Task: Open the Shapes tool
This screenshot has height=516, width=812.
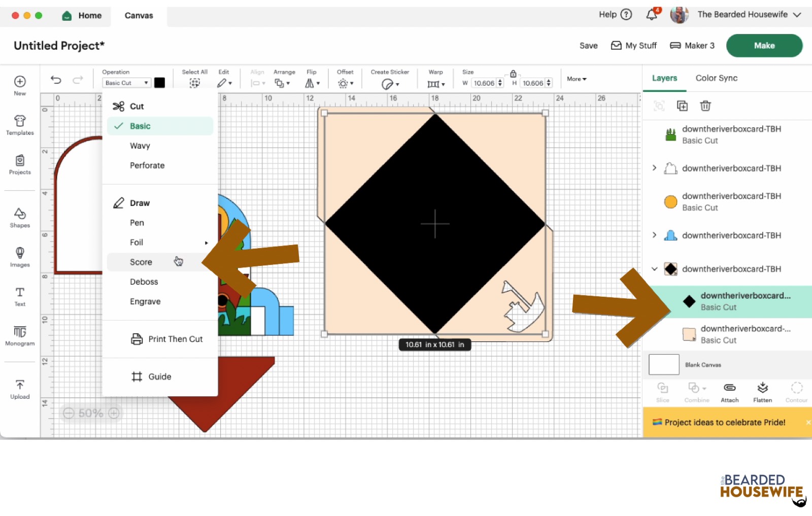Action: (x=20, y=218)
